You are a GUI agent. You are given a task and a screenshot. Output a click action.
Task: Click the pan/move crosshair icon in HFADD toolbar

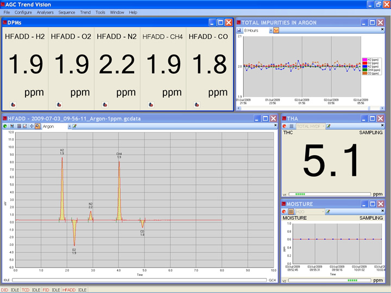[31, 126]
